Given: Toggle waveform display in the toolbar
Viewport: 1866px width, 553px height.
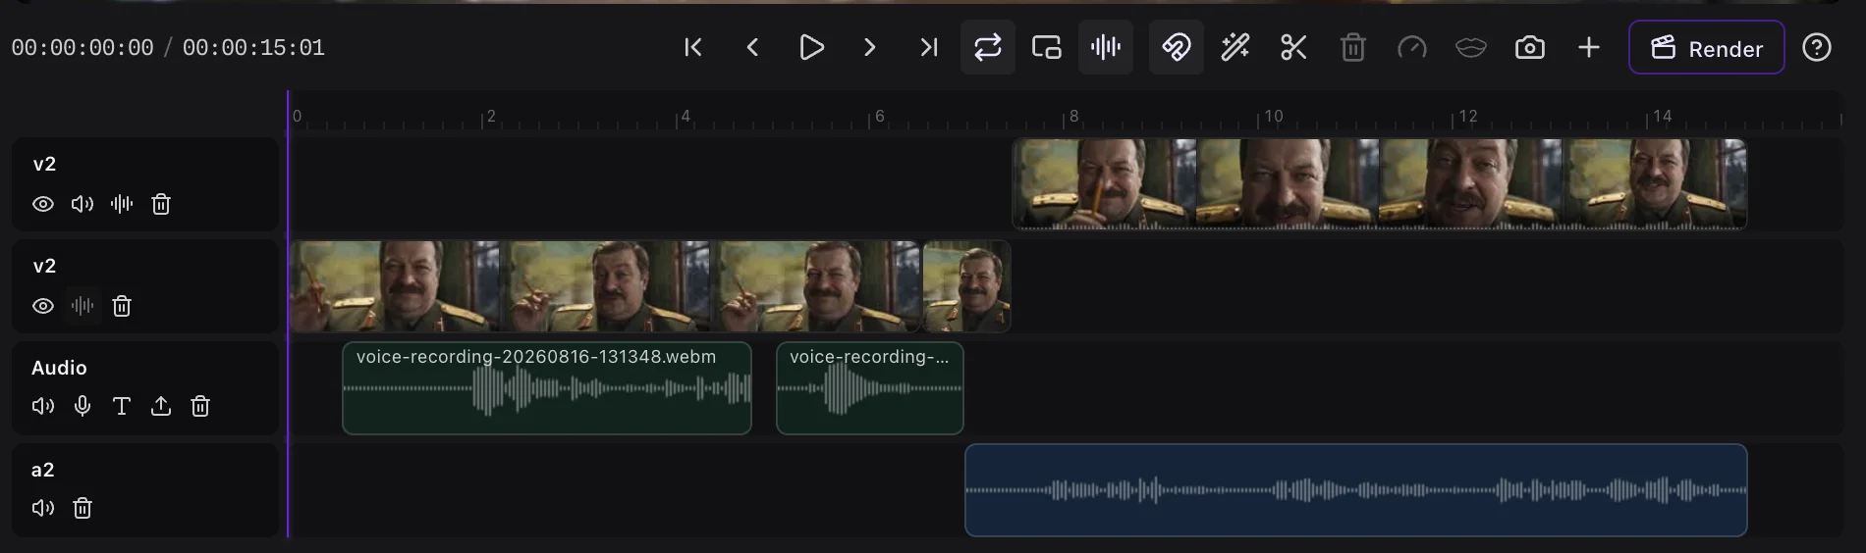Looking at the screenshot, I should click(1106, 47).
